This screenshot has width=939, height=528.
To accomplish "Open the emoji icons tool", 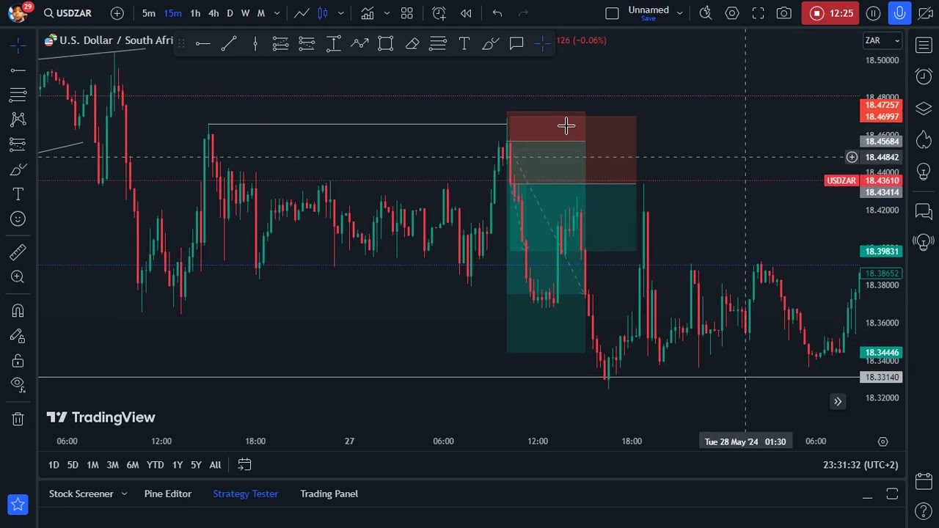I will 18,219.
